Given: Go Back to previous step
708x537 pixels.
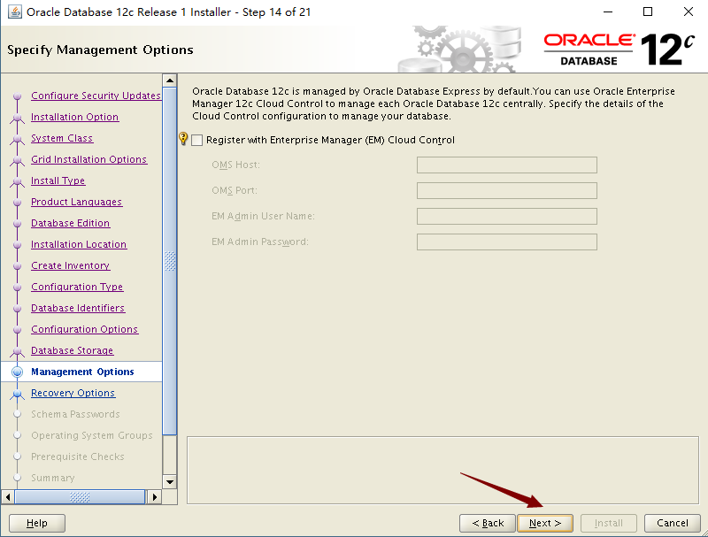Looking at the screenshot, I should pos(488,523).
